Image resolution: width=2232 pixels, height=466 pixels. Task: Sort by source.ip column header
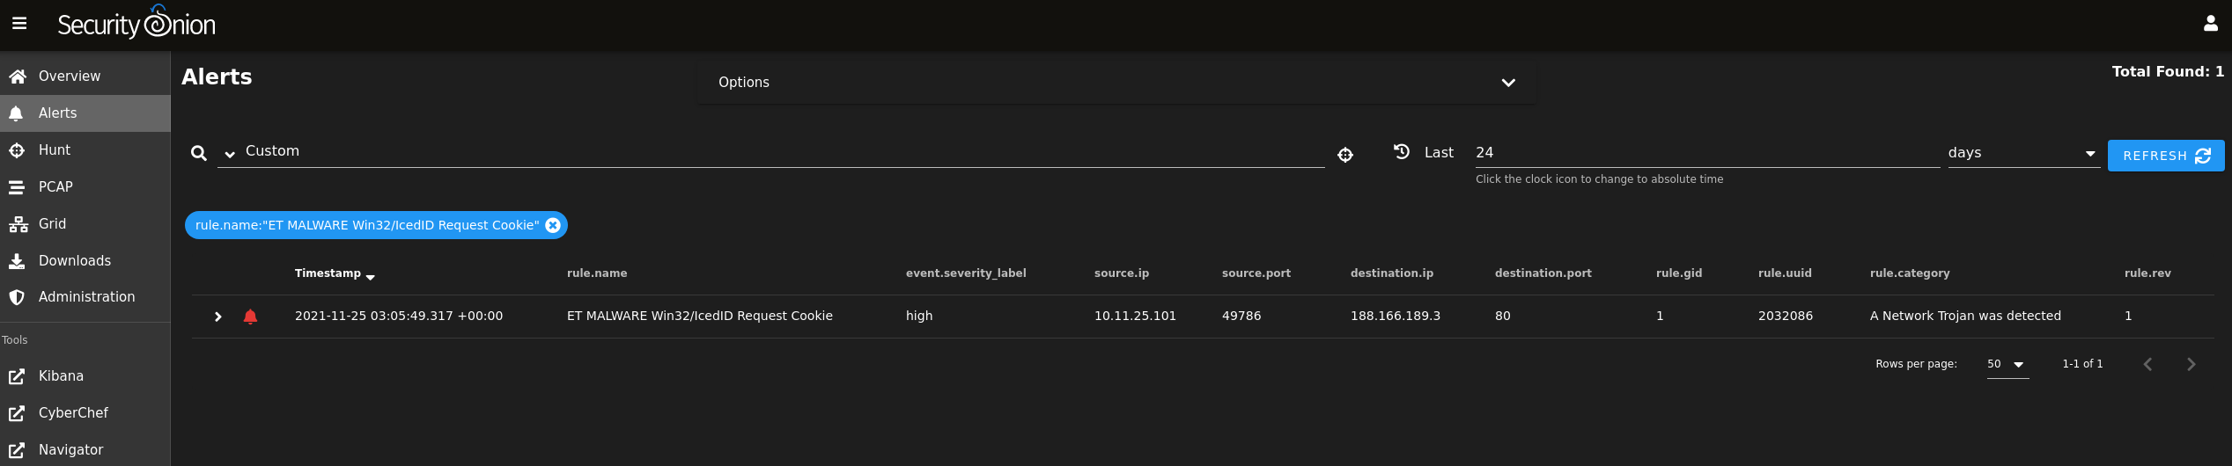coord(1121,273)
